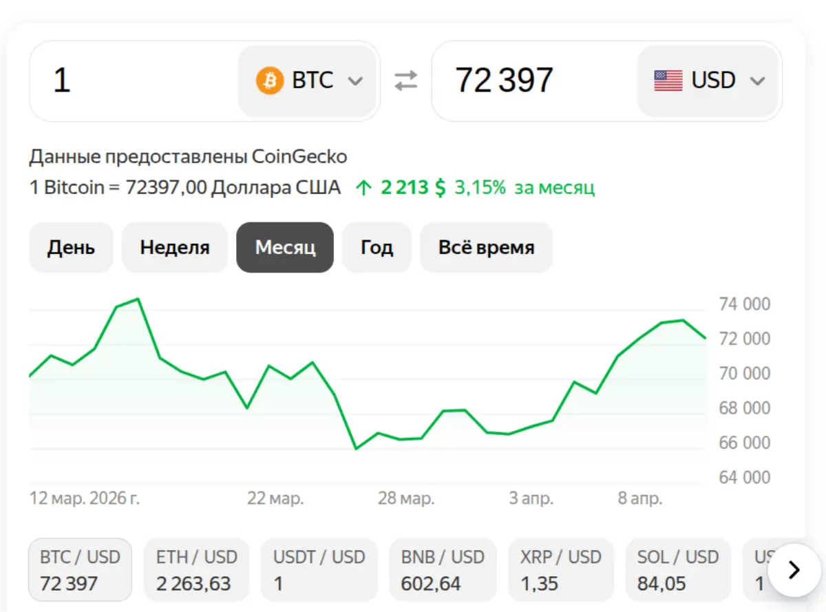Select the ETH/USD pair card
The width and height of the screenshot is (826, 612).
[x=196, y=569]
